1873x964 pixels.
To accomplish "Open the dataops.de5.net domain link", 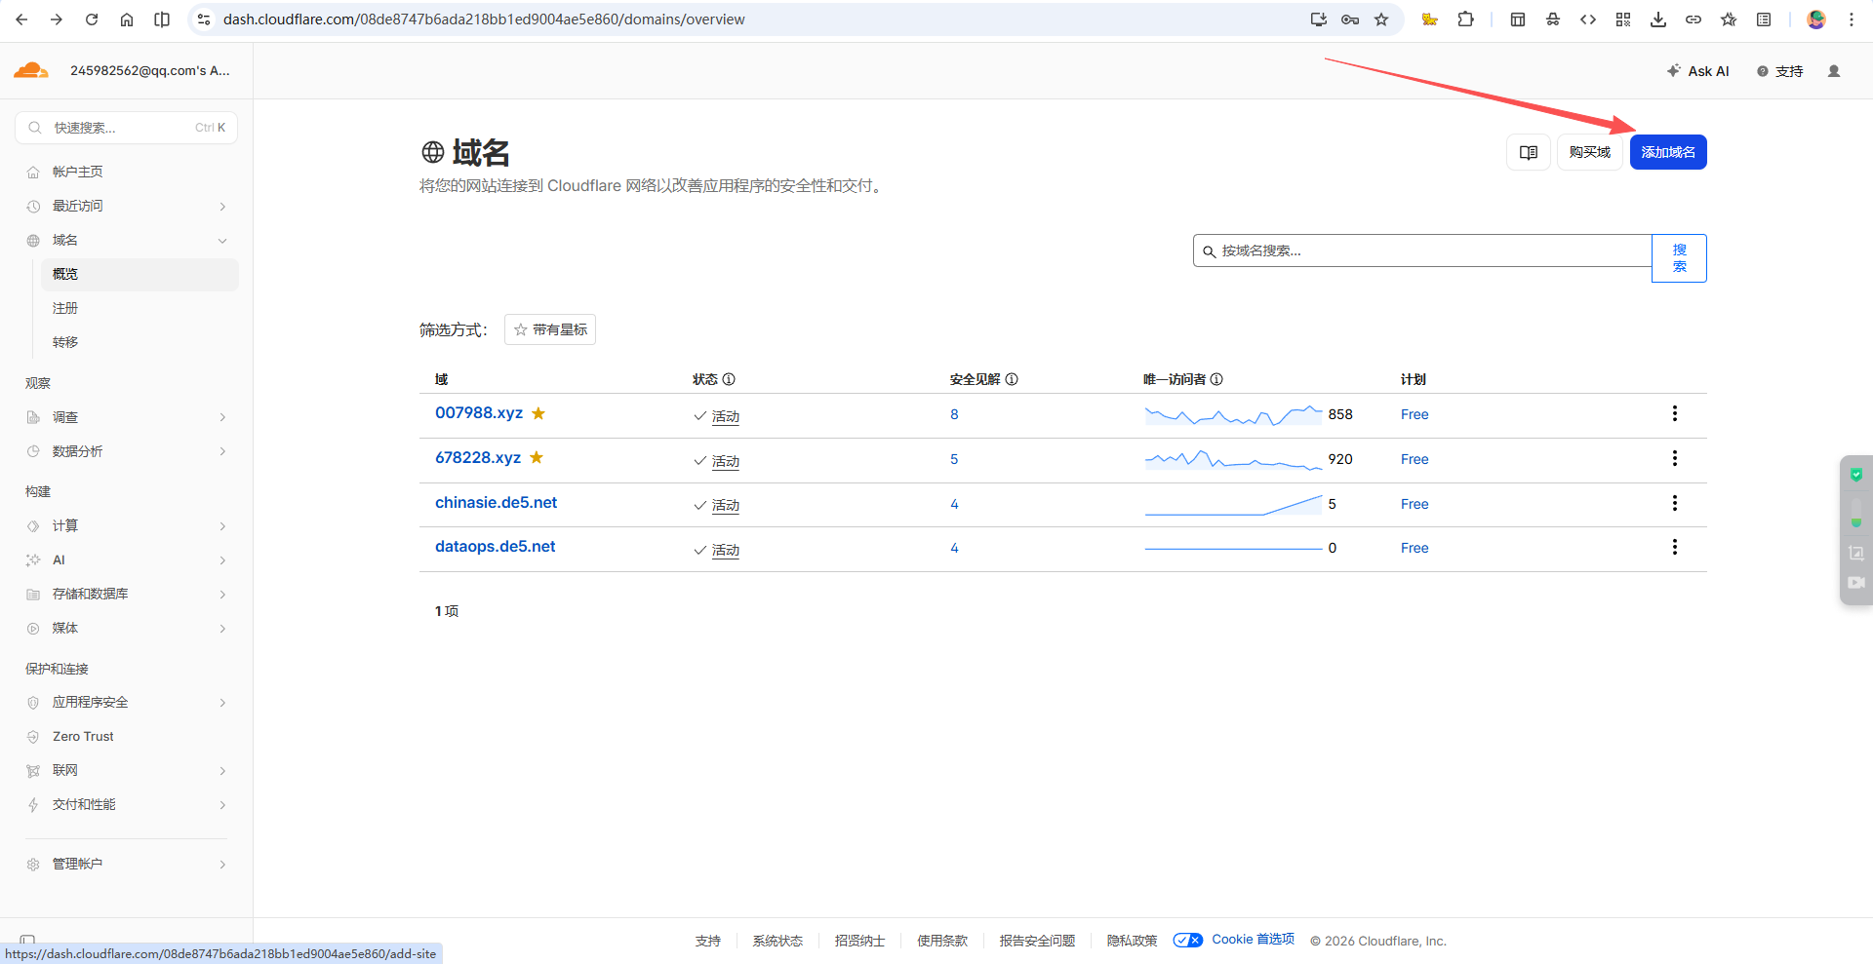I will [495, 546].
